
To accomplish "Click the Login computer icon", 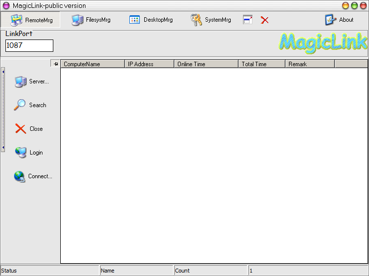I will (21, 153).
